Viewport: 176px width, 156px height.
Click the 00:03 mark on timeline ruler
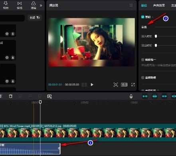[134, 103]
